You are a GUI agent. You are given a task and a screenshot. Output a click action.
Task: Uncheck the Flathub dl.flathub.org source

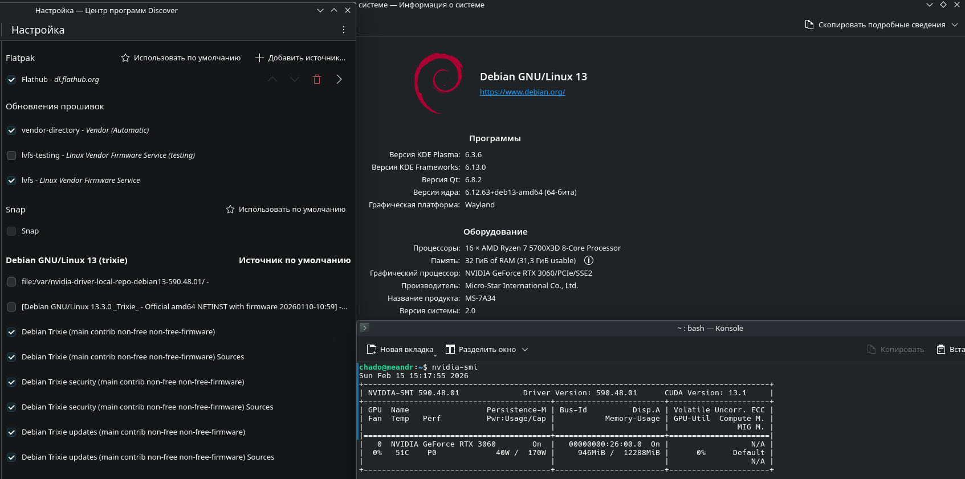click(x=11, y=80)
